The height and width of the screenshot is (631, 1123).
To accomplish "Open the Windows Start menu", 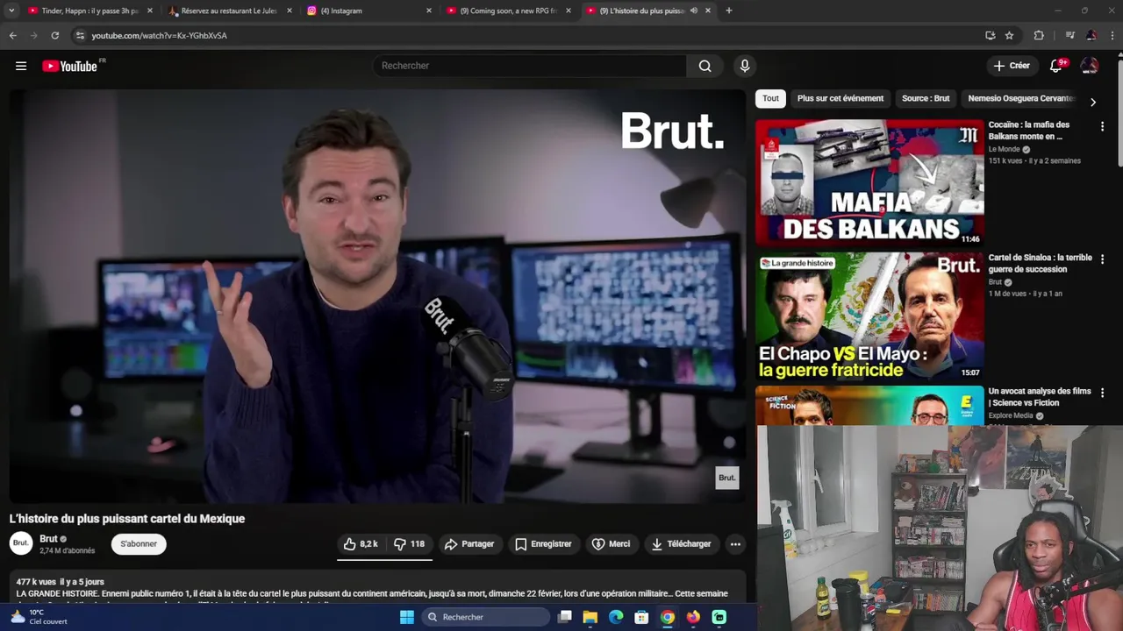I will (406, 617).
